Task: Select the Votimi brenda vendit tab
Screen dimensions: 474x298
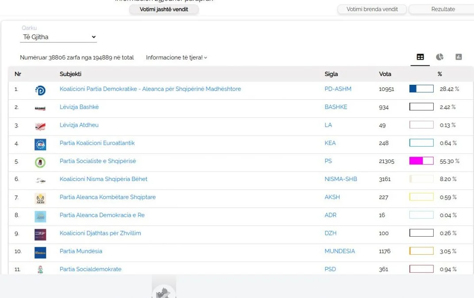Action: [x=372, y=9]
